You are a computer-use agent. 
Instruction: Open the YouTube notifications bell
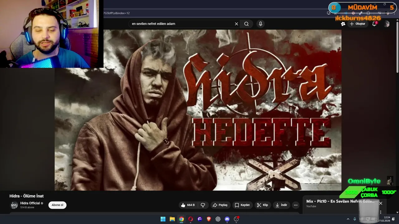[374, 24]
